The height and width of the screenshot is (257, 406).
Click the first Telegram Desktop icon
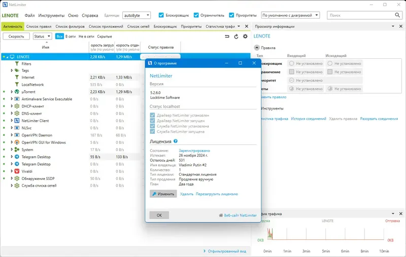click(x=17, y=157)
